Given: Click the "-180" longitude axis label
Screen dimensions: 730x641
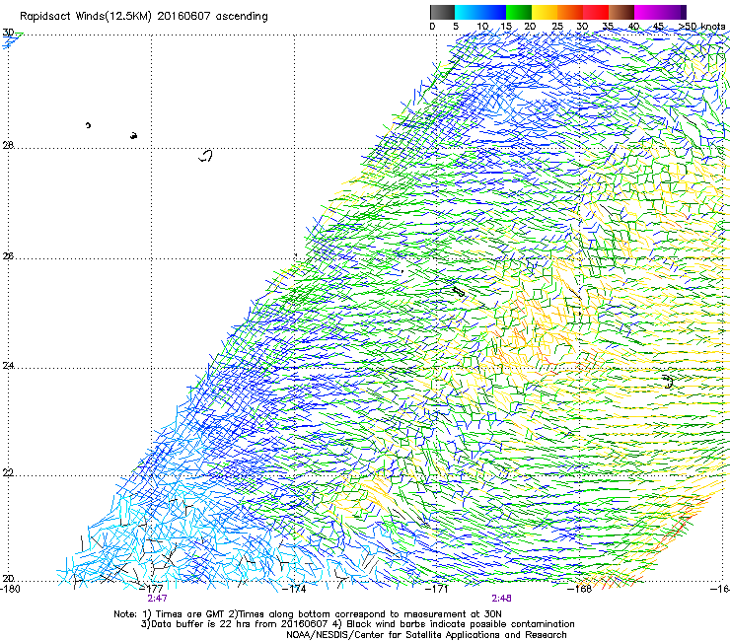Looking at the screenshot, I should point(10,589).
